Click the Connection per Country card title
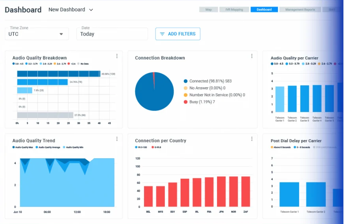The width and height of the screenshot is (344, 224). tap(161, 141)
